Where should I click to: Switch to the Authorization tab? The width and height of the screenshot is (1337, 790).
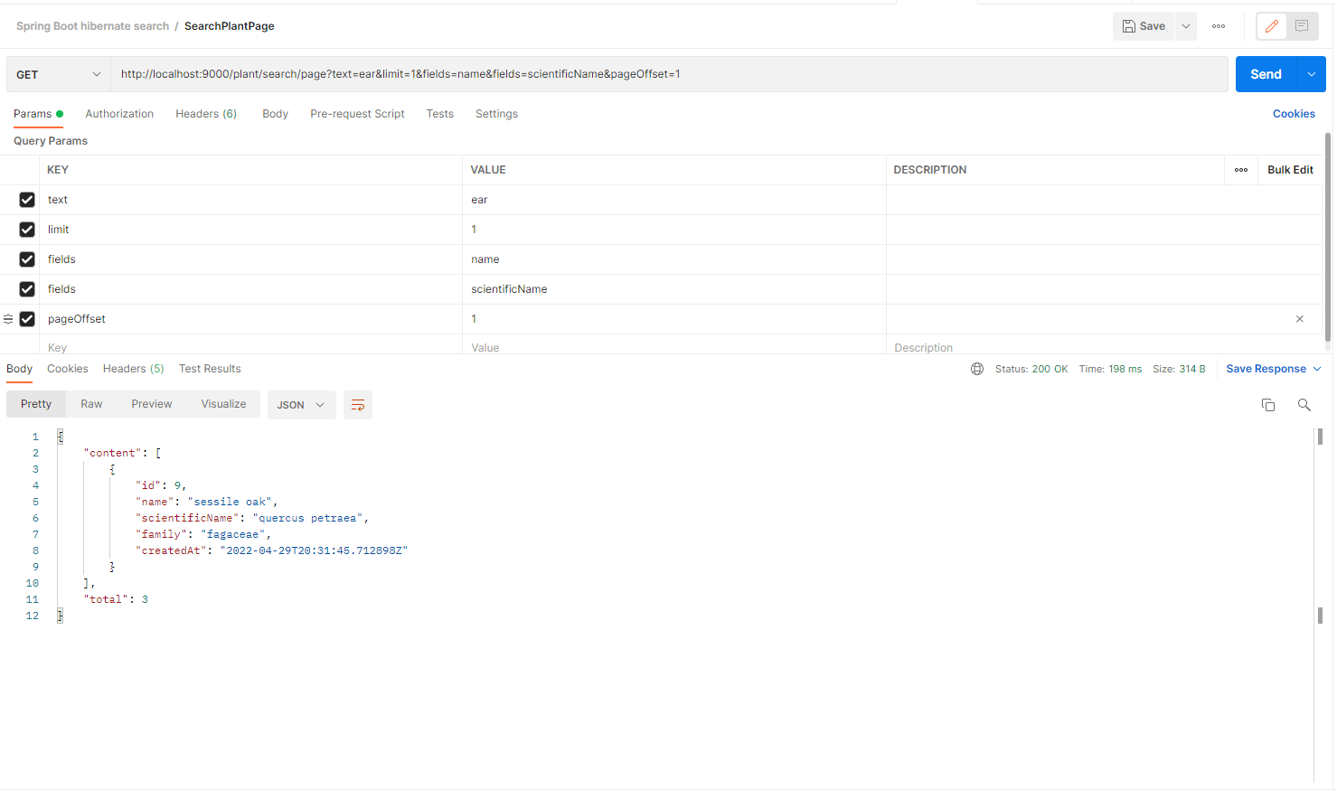click(x=119, y=114)
